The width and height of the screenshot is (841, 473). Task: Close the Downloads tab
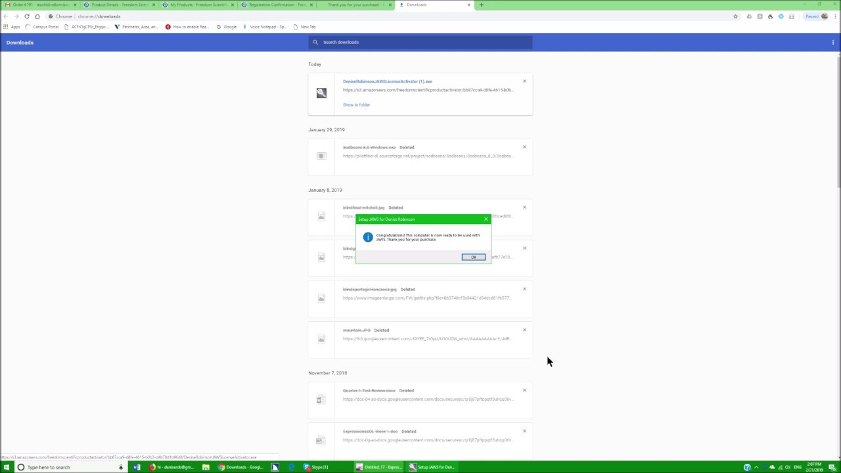(468, 5)
